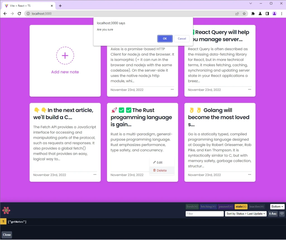Open the three-dots menu on Golang note

tap(249, 174)
